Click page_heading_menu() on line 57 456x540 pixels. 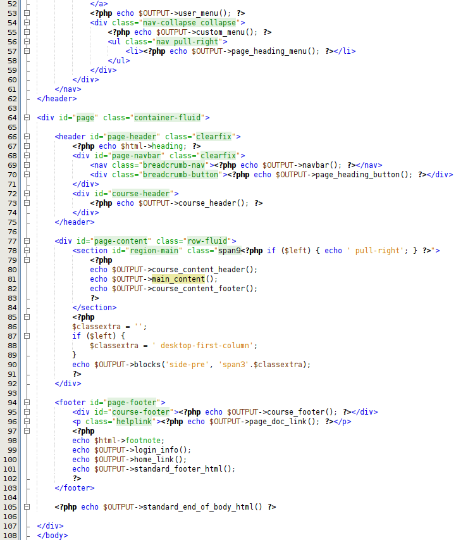pyautogui.click(x=274, y=51)
